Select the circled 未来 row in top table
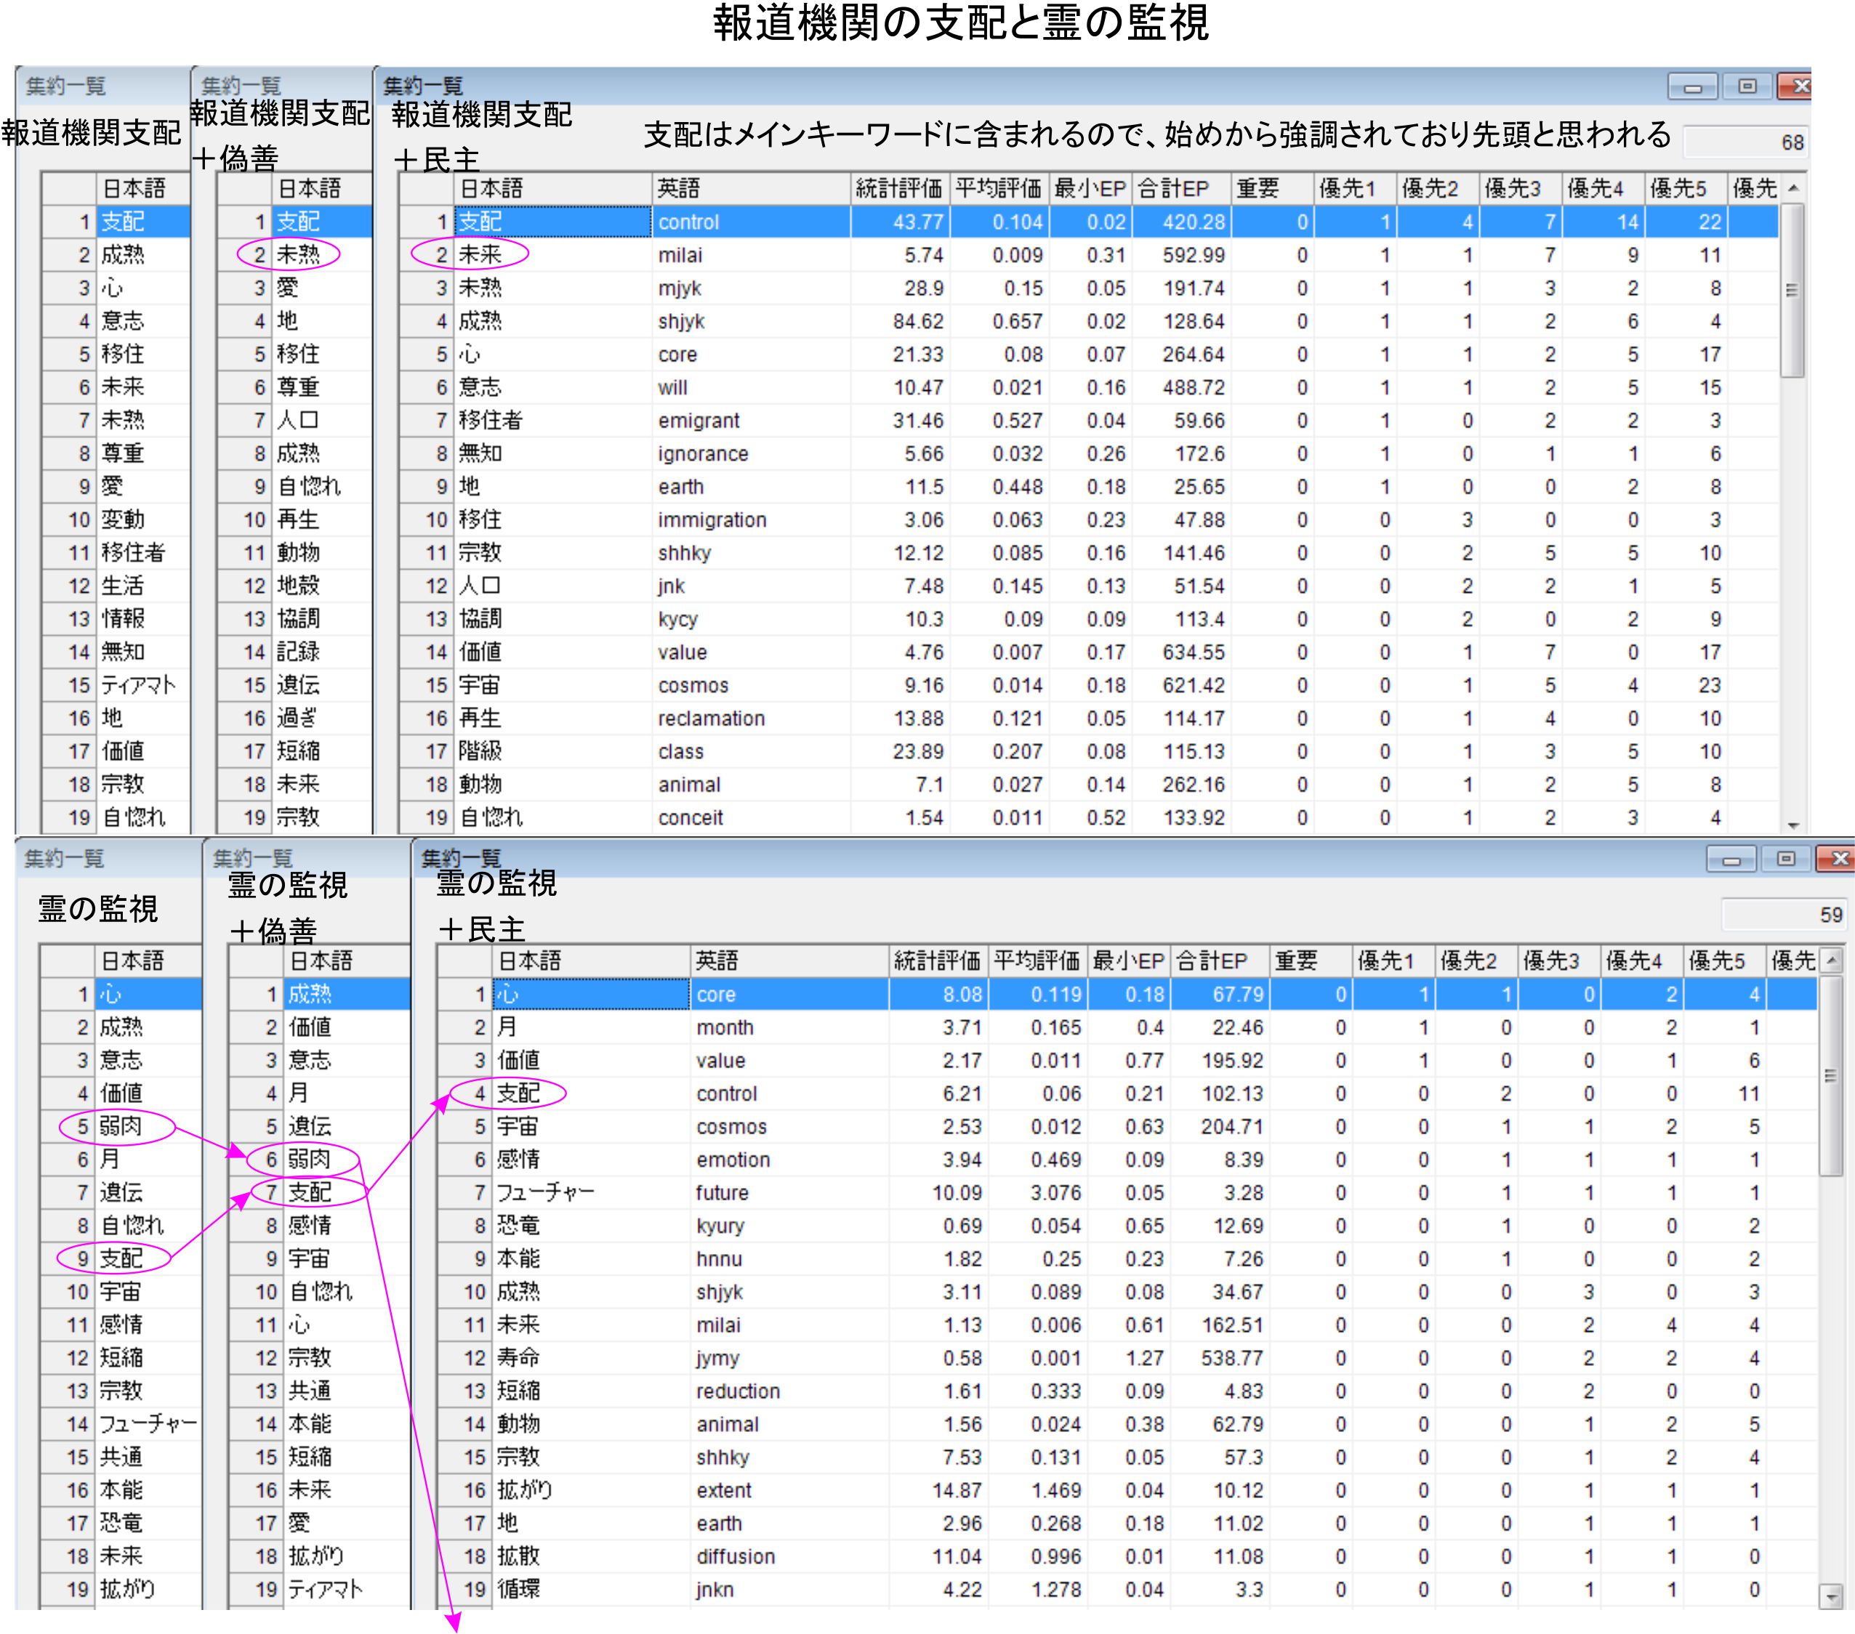Viewport: 1855px width, 1634px height. tap(479, 255)
